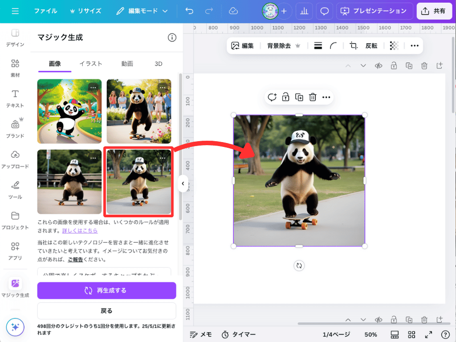Open the Canva AI assistant sparkle icon

(x=15, y=327)
